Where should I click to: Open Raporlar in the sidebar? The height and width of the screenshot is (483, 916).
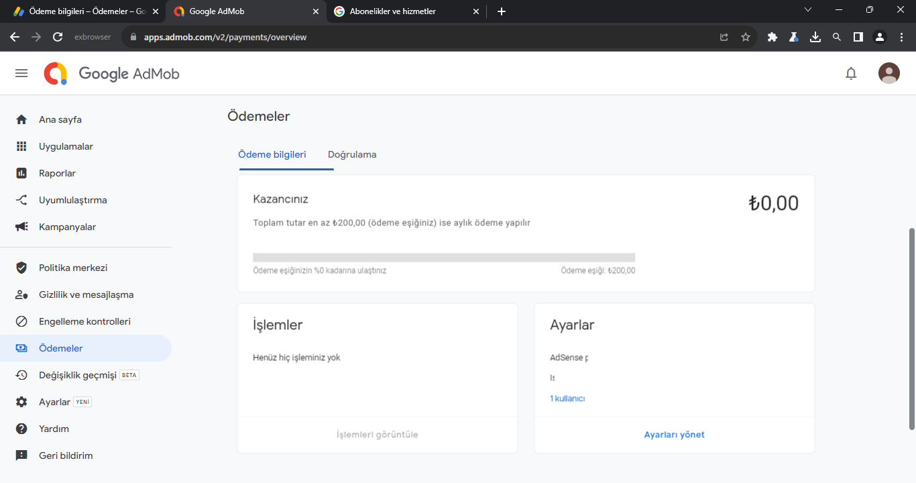(86, 173)
